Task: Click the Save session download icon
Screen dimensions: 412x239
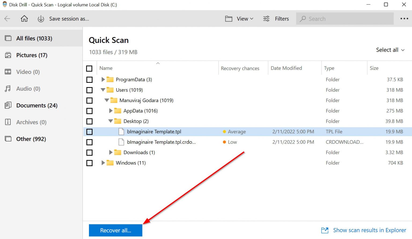Action: pyautogui.click(x=41, y=19)
